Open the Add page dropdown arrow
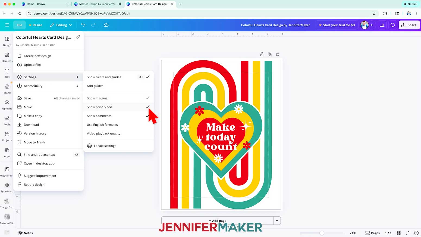 277,220
